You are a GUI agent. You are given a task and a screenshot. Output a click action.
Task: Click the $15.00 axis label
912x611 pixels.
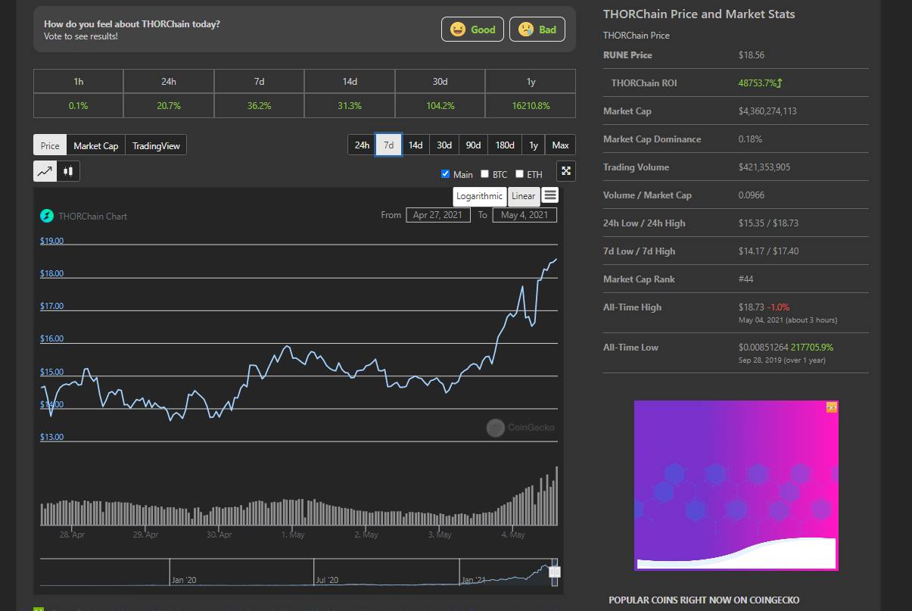(52, 372)
